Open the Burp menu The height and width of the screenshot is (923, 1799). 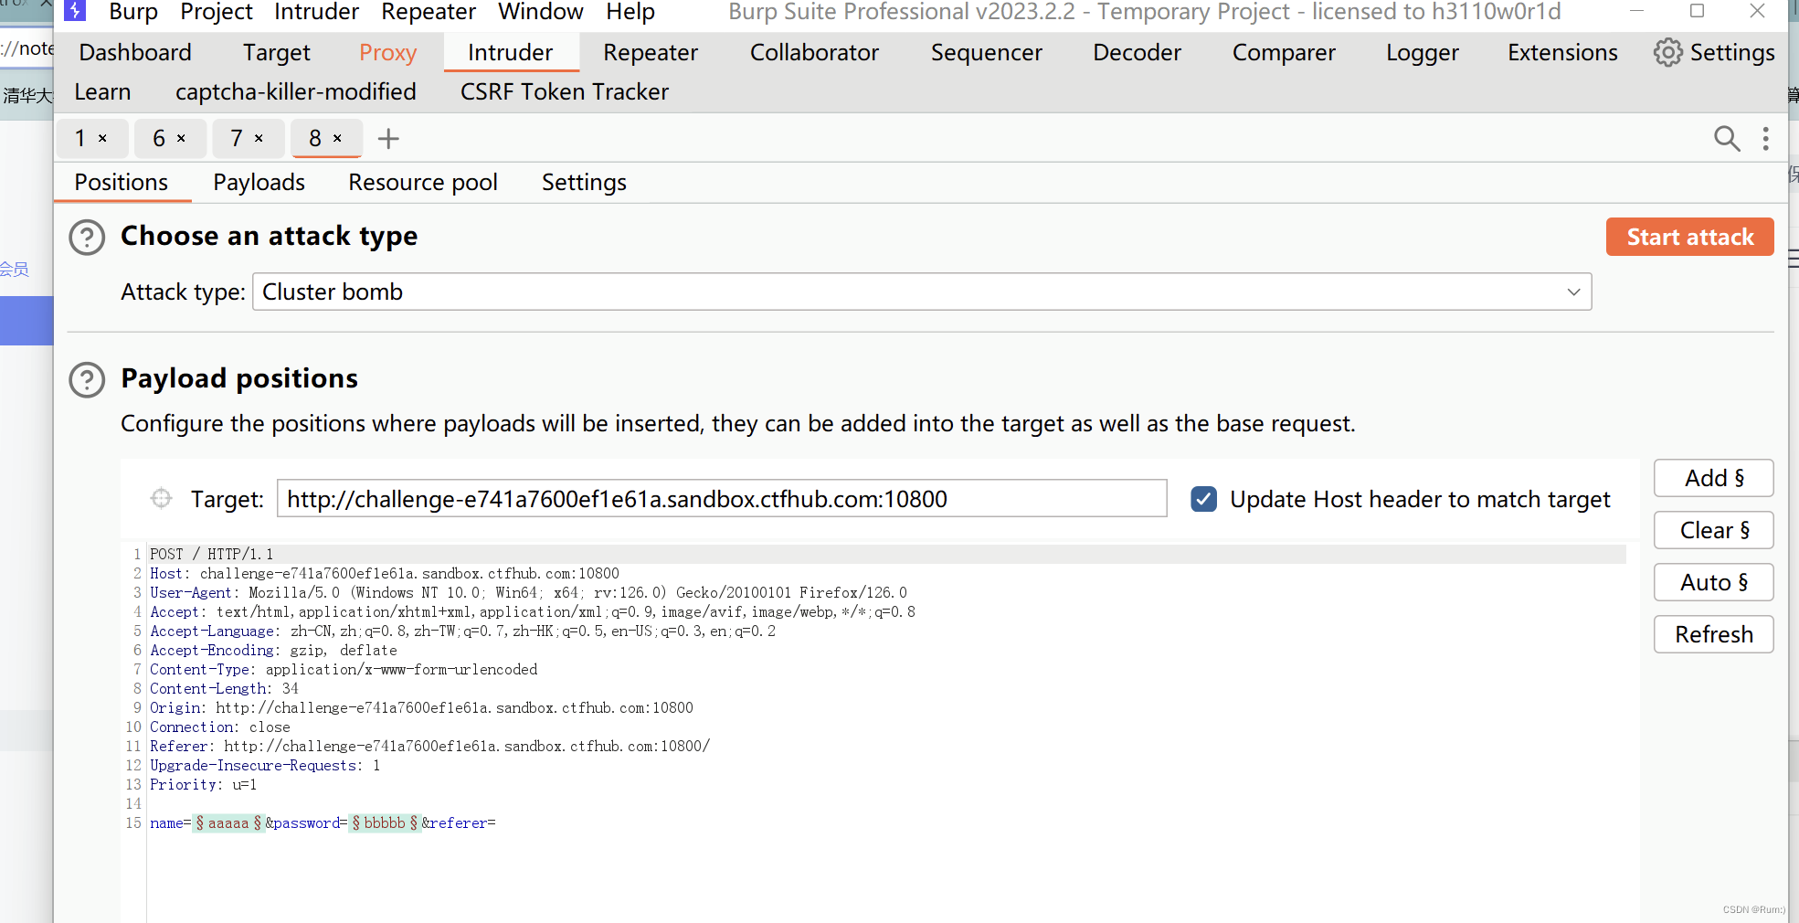[133, 11]
